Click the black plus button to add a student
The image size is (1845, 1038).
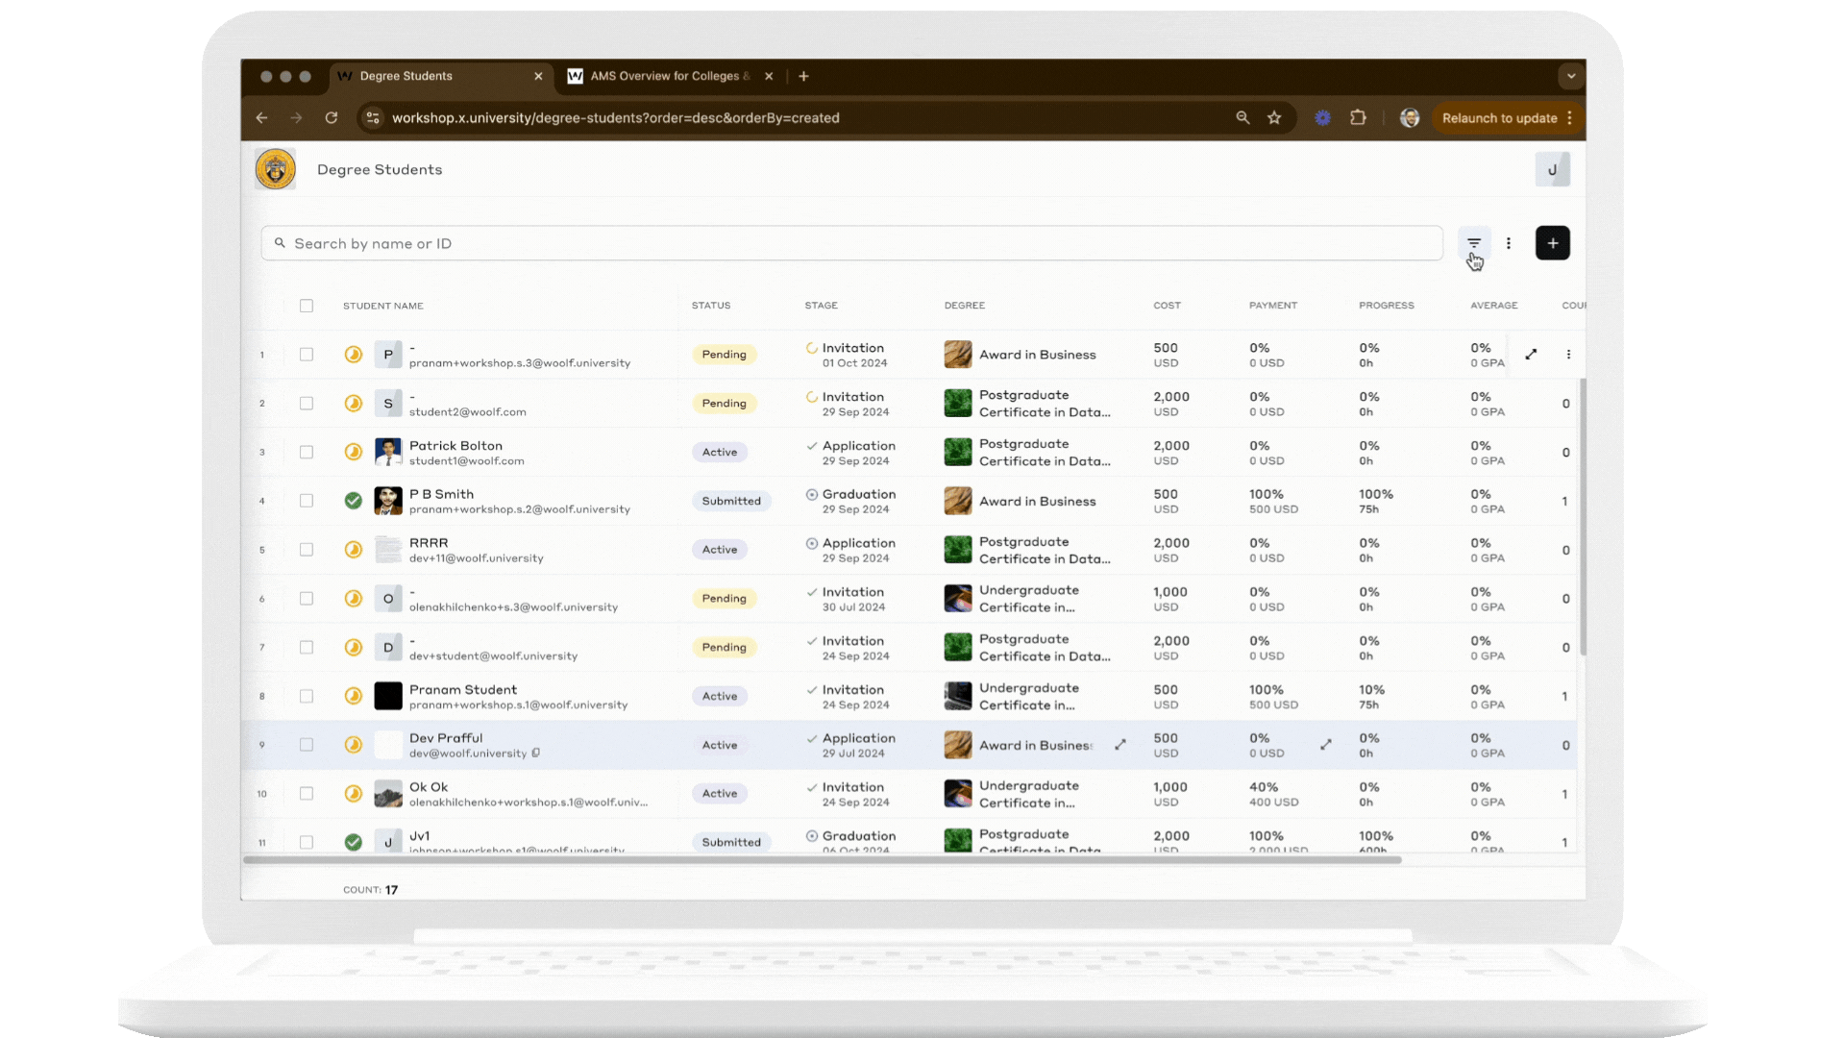pyautogui.click(x=1553, y=243)
